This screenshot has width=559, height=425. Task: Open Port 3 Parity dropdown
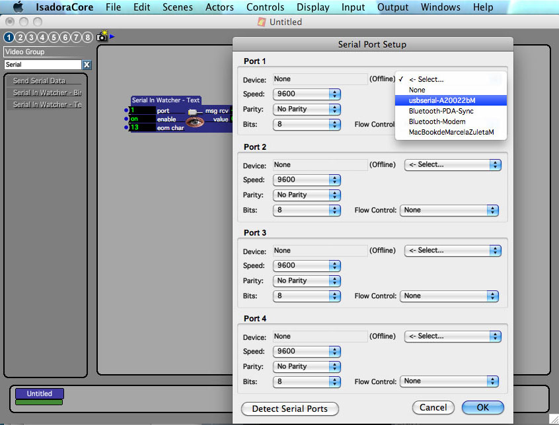click(307, 280)
